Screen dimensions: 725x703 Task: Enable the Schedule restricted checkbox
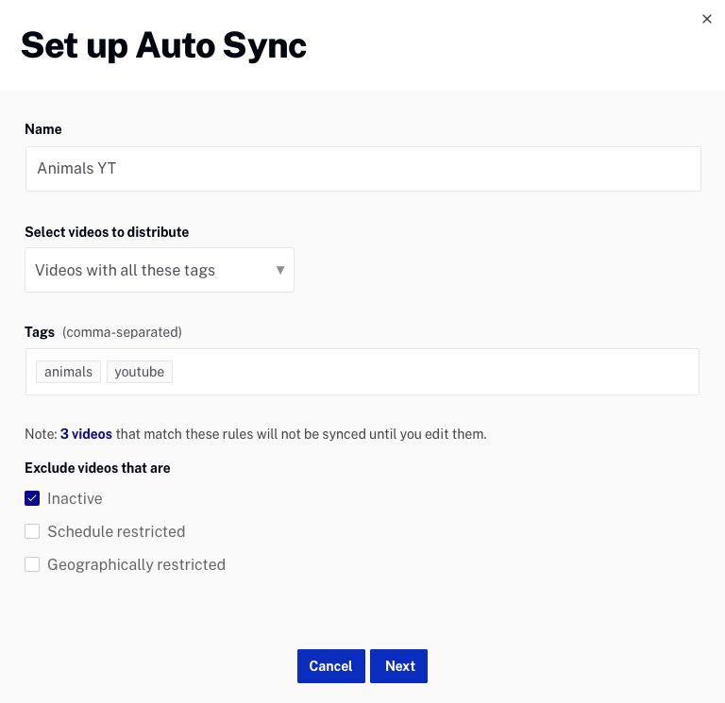(32, 531)
